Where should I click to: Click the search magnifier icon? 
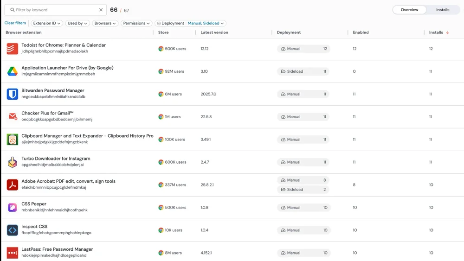(13, 10)
